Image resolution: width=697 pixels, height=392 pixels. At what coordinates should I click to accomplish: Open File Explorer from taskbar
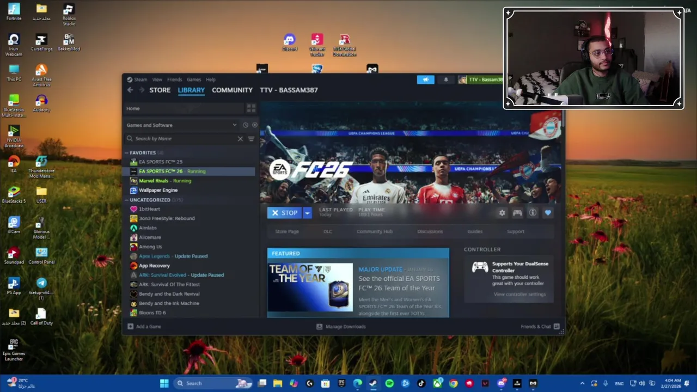pyautogui.click(x=278, y=383)
